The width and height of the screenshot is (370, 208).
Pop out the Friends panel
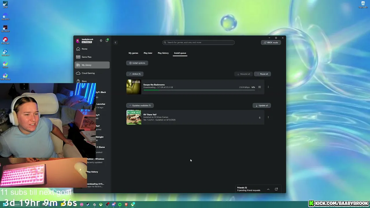pos(276,189)
